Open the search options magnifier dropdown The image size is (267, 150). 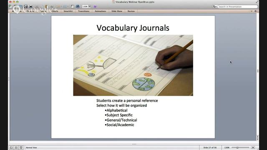214,7
